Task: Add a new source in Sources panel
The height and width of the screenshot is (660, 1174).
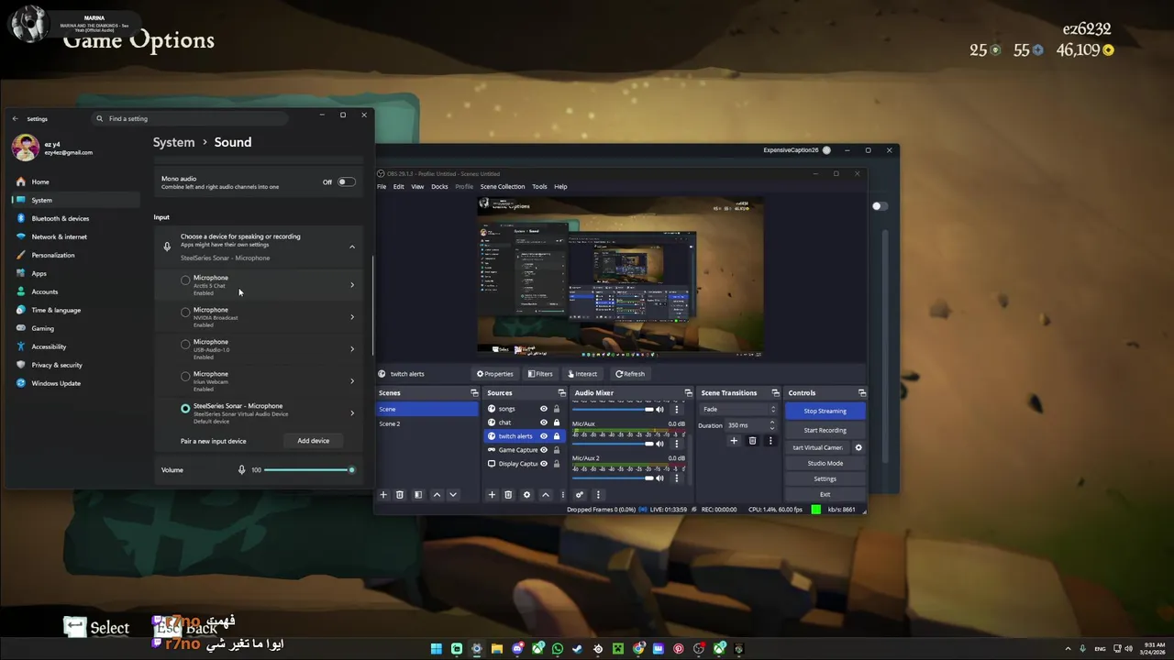Action: (x=492, y=495)
